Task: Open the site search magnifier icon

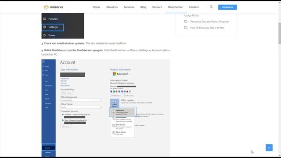Action: [x=211, y=7]
